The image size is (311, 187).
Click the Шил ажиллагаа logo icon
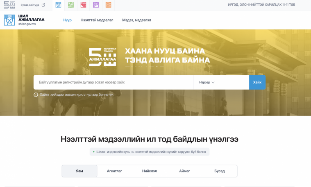click(9, 20)
